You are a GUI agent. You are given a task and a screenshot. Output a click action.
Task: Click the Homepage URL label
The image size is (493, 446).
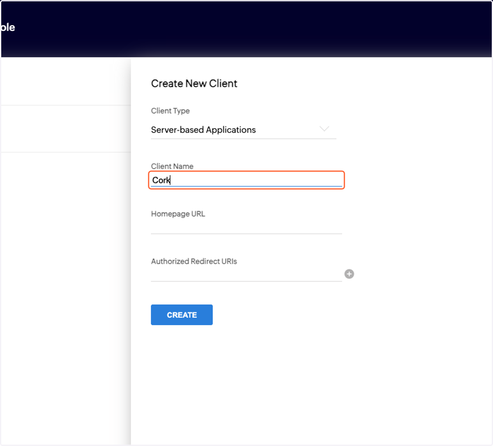(178, 214)
